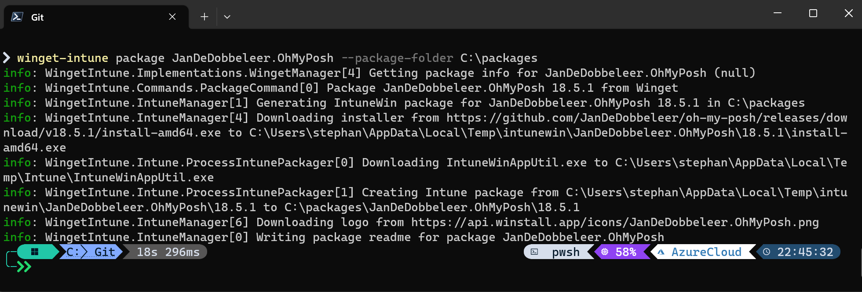Close the Git terminal tab

(x=172, y=17)
